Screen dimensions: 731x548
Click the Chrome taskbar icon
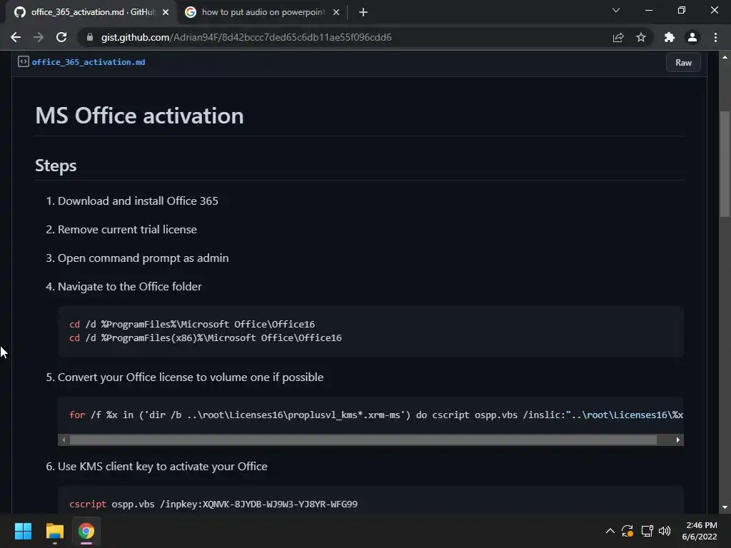(86, 531)
